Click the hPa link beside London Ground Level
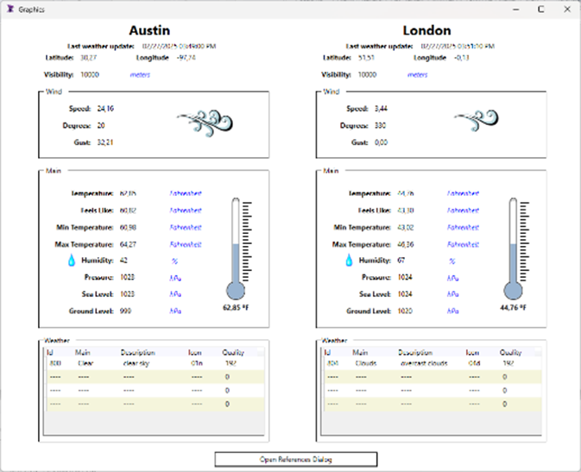 452,311
